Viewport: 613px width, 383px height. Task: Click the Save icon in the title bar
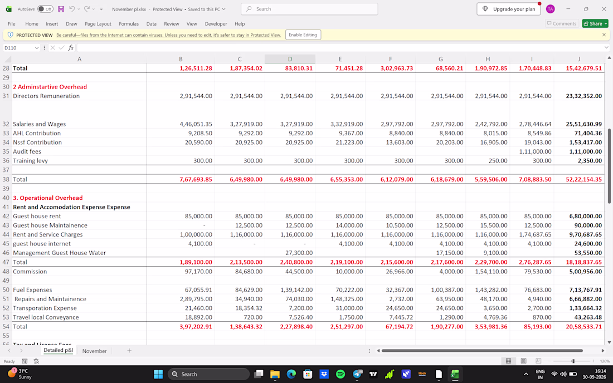coord(61,9)
